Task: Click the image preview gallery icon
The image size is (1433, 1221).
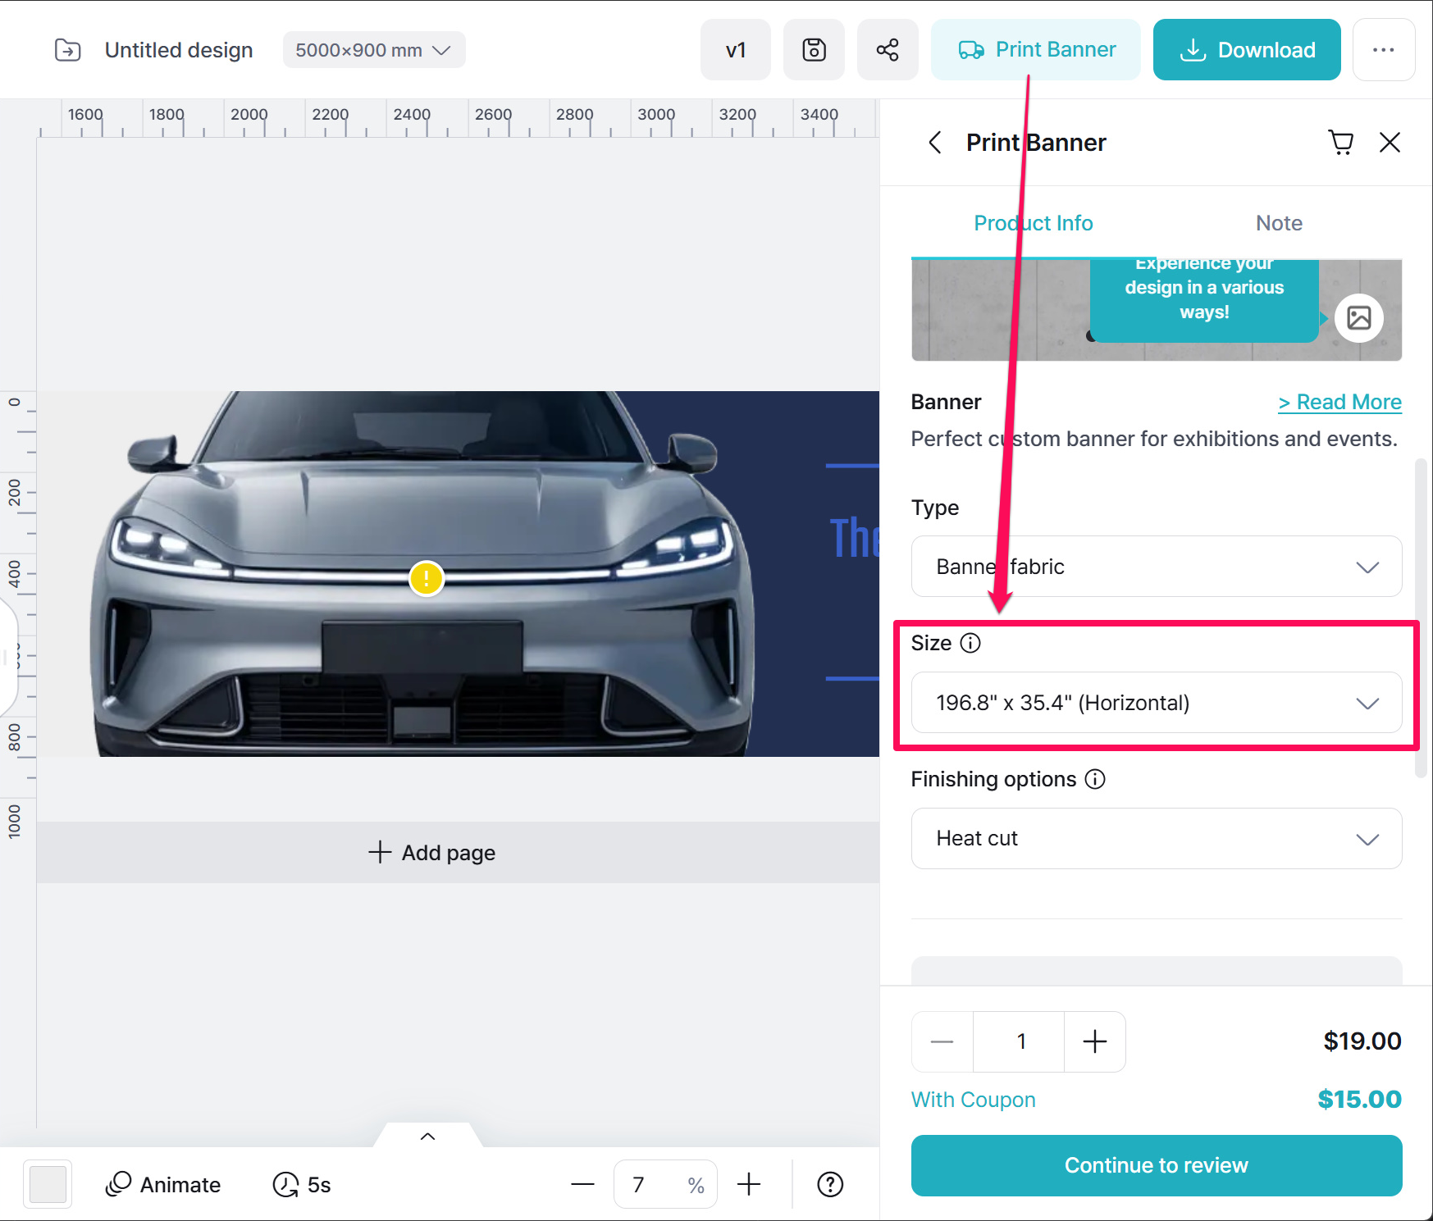Action: (1358, 317)
